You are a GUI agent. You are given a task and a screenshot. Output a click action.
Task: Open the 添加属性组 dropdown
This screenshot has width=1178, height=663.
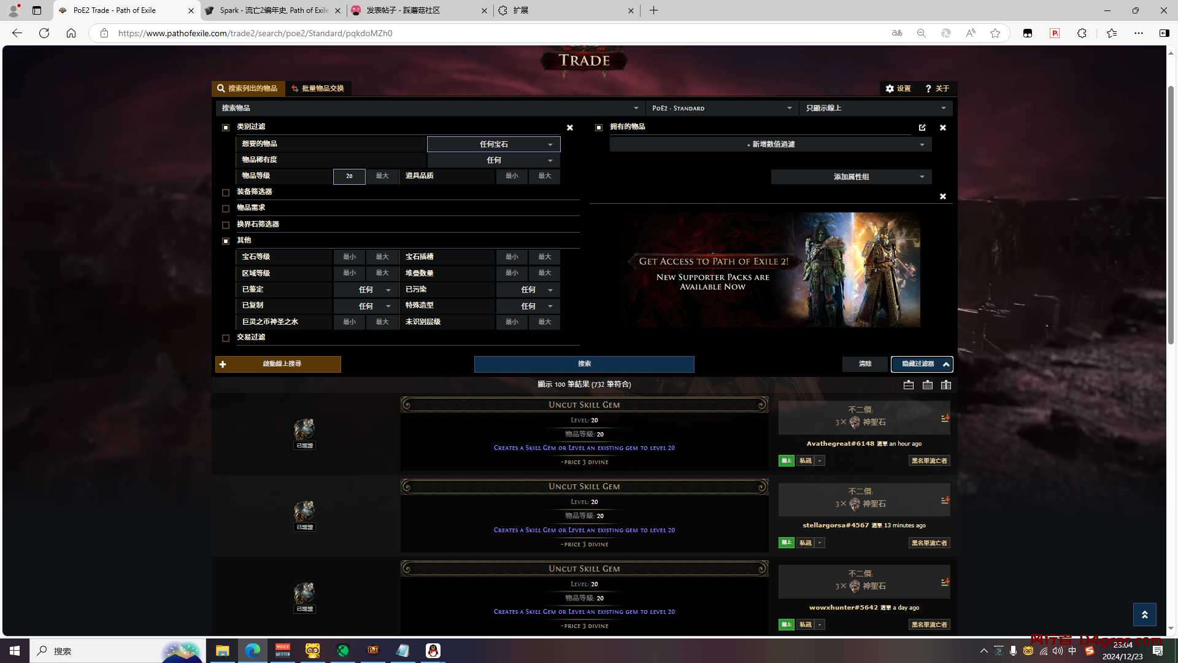click(x=852, y=177)
